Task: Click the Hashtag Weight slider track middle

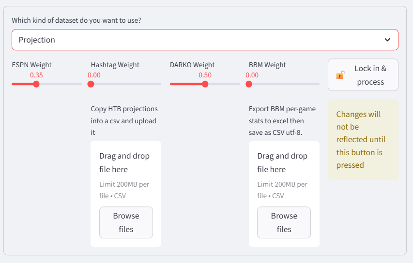Action: 126,84
